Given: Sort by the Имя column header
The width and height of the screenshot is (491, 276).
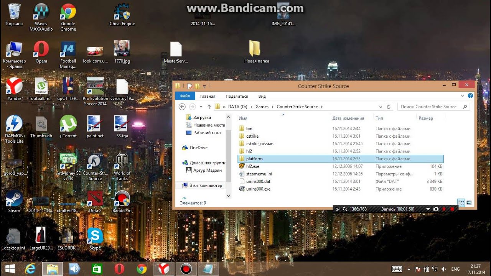Looking at the screenshot, I should point(283,118).
